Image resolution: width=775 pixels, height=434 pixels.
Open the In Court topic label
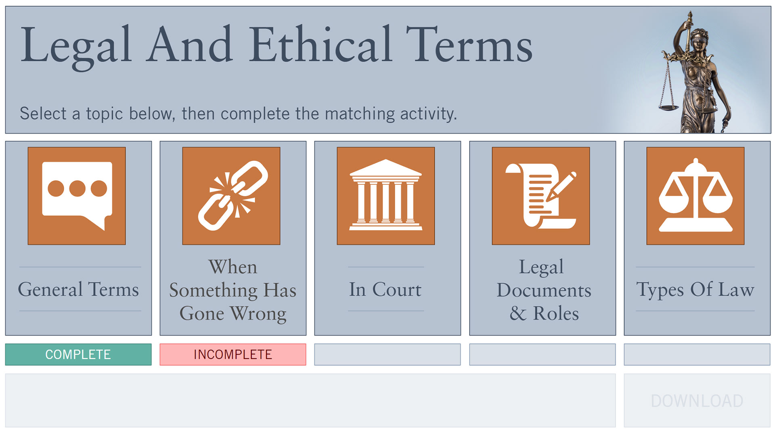point(385,289)
